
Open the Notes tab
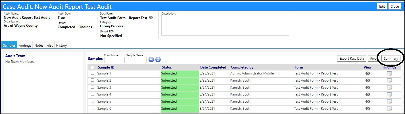(39, 45)
